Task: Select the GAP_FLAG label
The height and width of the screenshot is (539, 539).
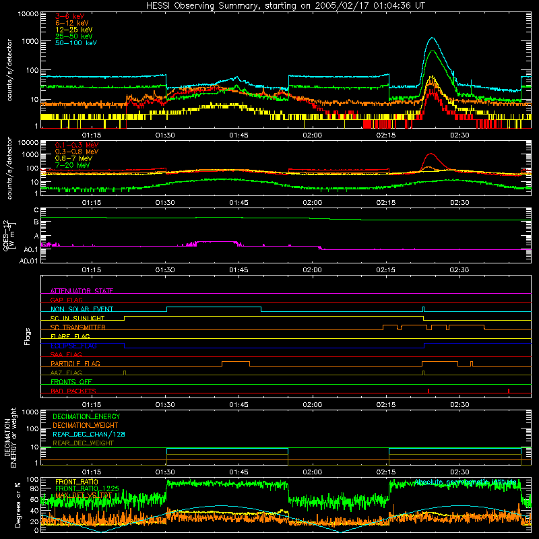Action: point(66,300)
